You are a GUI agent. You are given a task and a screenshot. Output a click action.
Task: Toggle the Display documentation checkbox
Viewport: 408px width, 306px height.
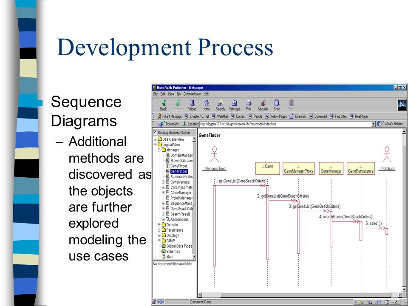point(155,132)
